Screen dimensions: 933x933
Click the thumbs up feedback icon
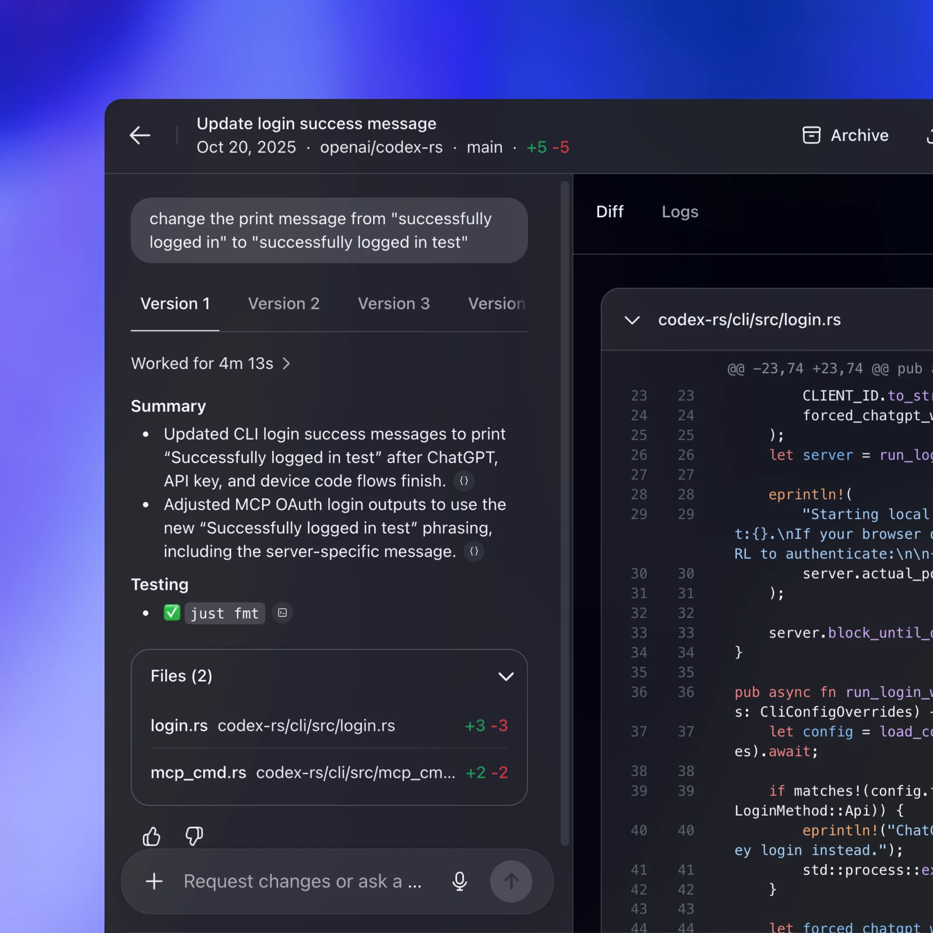click(151, 836)
